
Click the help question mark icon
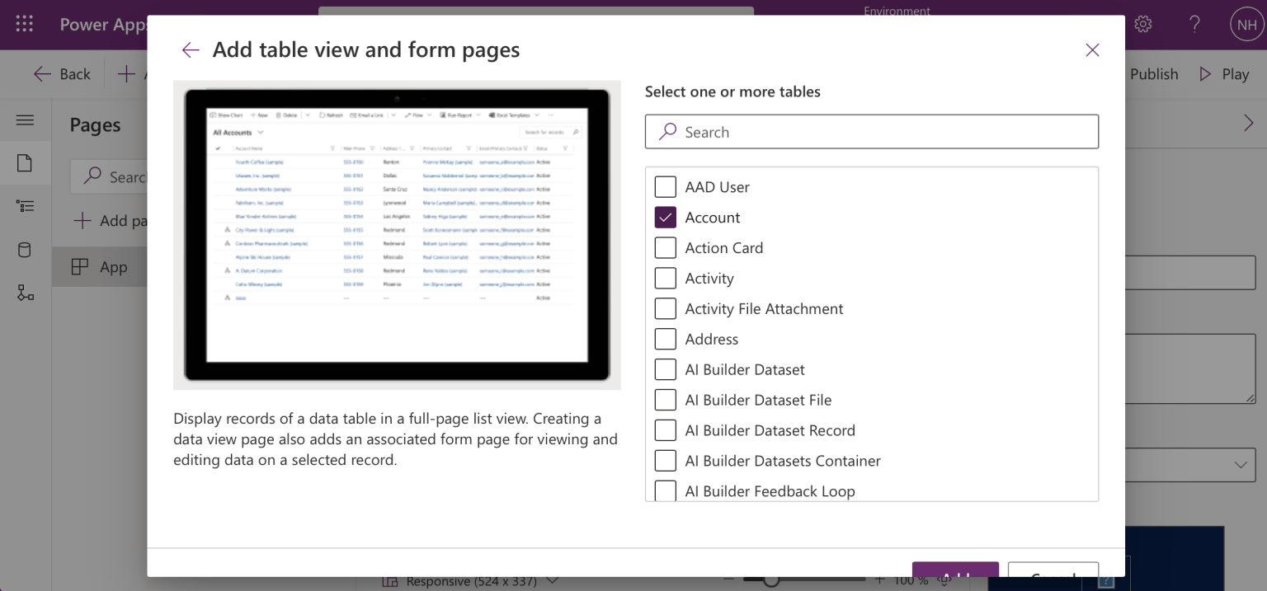[x=1194, y=24]
